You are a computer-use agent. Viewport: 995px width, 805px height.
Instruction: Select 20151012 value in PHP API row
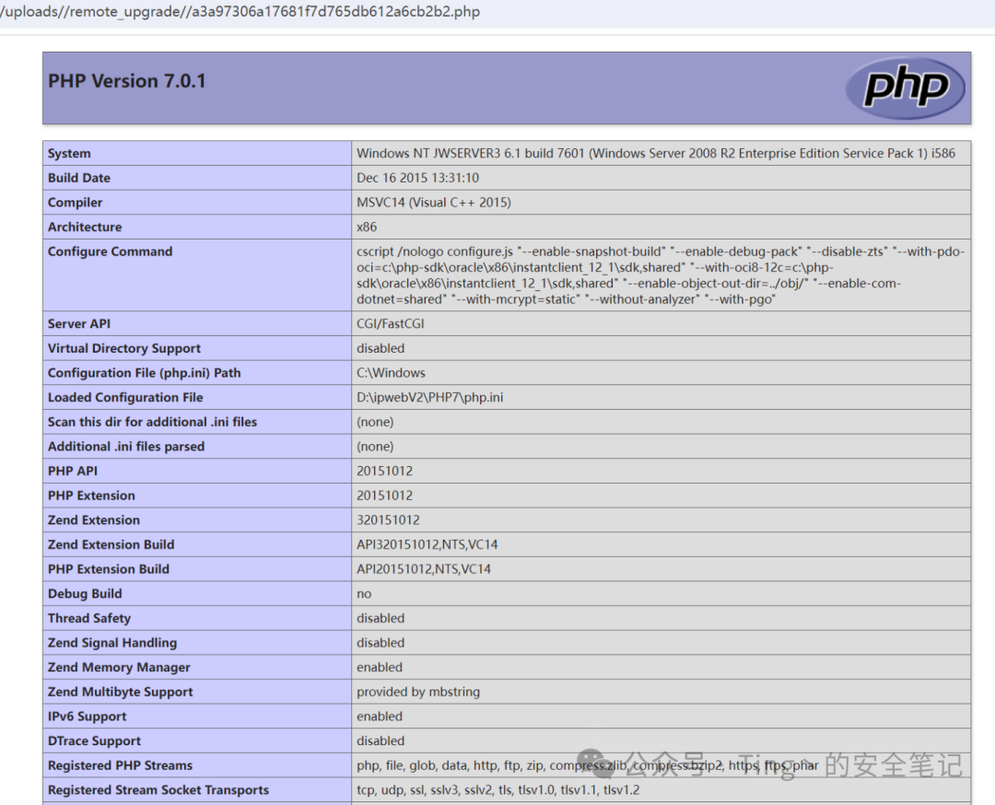384,471
